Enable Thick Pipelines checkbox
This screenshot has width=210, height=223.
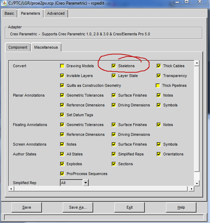[158, 85]
